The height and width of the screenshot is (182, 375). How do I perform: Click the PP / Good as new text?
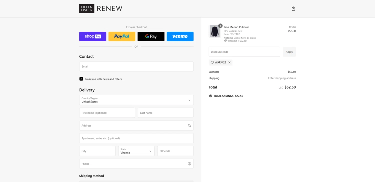[233, 31]
